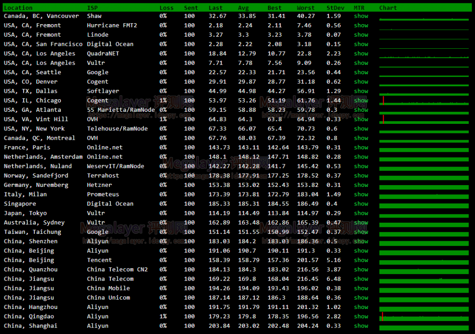
Task: Show MTR for Beijing Tencent row
Action: click(x=361, y=260)
